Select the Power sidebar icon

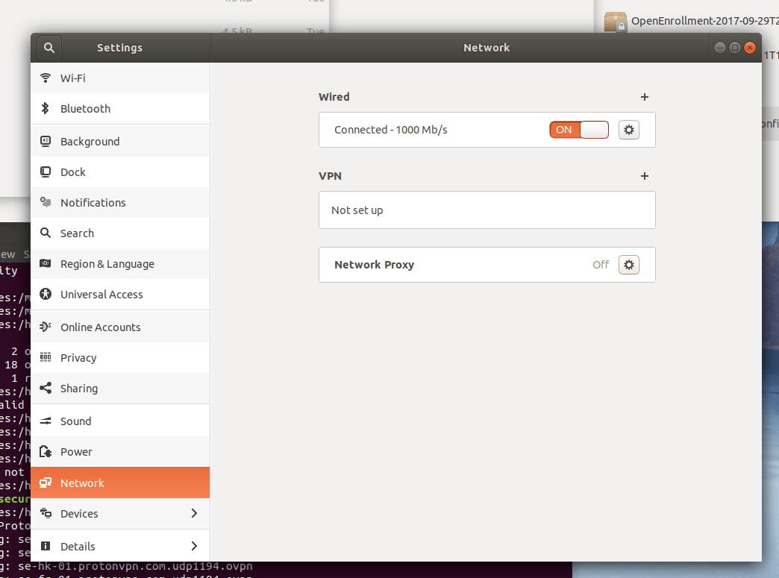[46, 451]
